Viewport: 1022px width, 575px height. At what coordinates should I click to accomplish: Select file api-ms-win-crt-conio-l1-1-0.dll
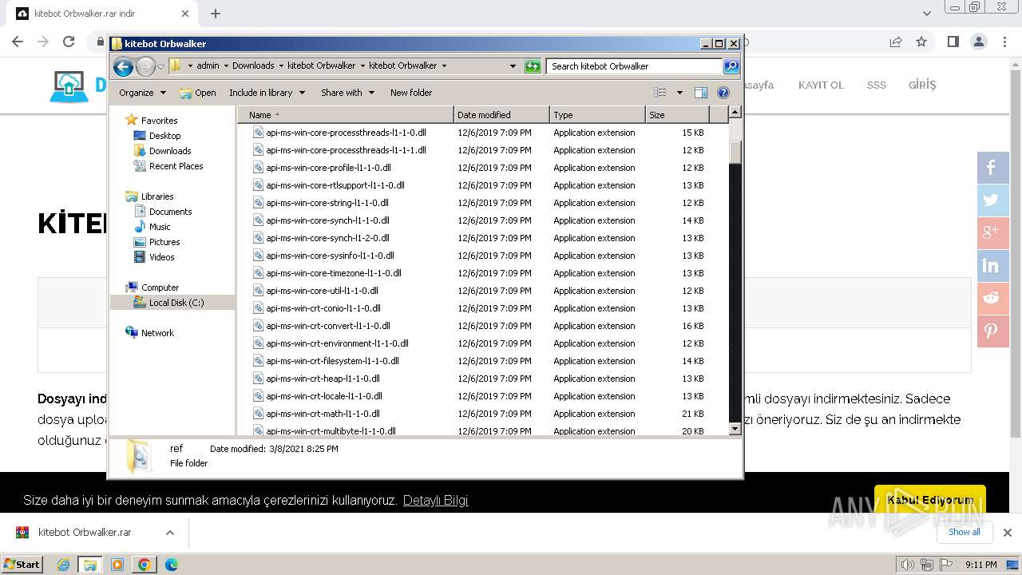coord(323,308)
